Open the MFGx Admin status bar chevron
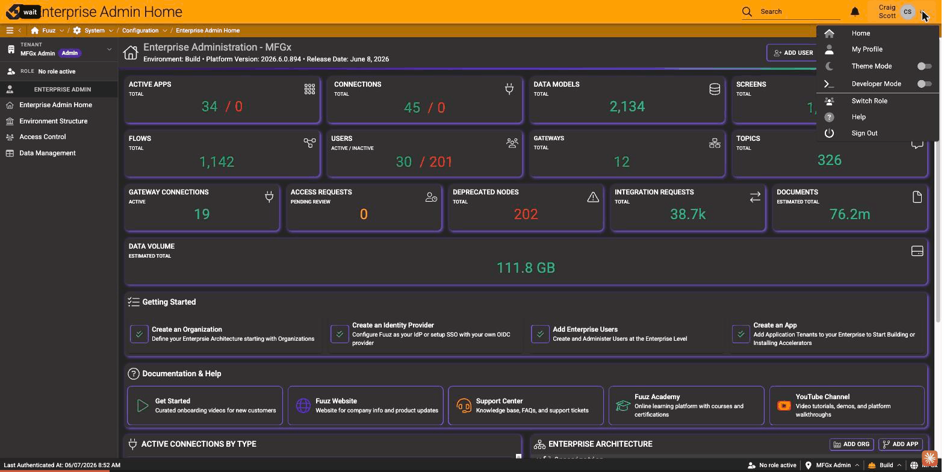Image resolution: width=944 pixels, height=472 pixels. [x=857, y=465]
